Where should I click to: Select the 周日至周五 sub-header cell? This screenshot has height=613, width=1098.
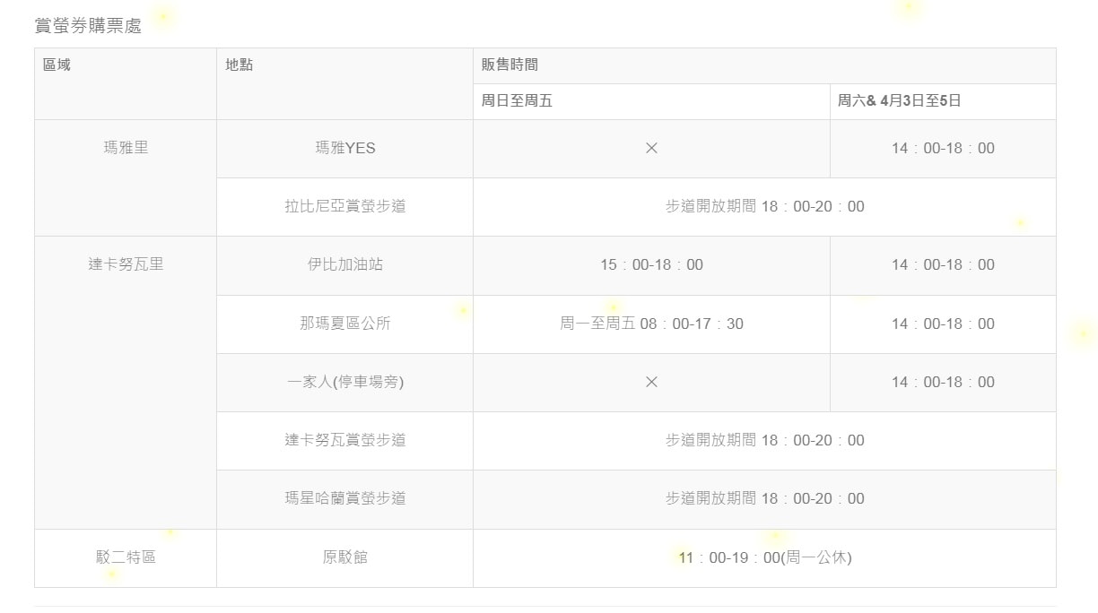[517, 100]
